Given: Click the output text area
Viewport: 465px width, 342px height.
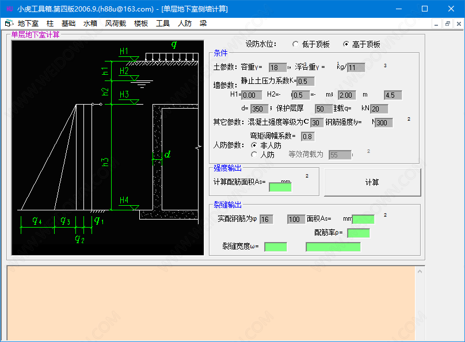Looking at the screenshot, I should [x=211, y=303].
